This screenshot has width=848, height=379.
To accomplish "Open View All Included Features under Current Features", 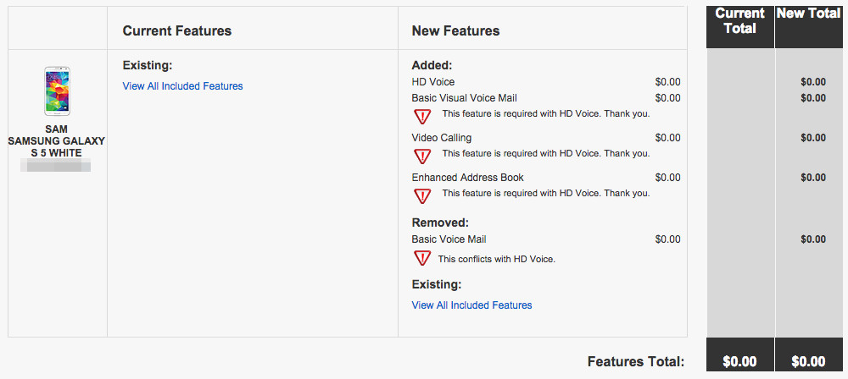I will [x=182, y=86].
